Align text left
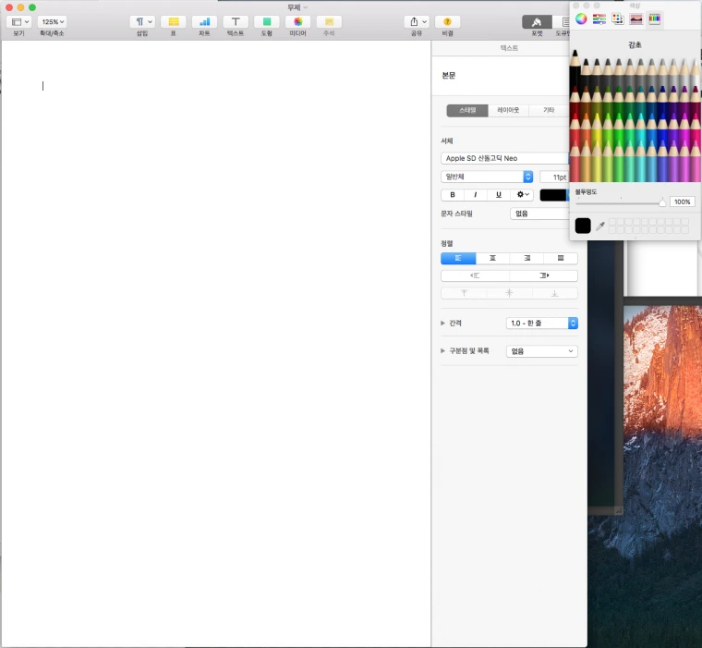702x648 pixels. click(x=458, y=258)
